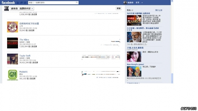198x111 pixels.
Task: Click the 蘇啟森 name button
Action: pyautogui.click(x=15, y=9)
